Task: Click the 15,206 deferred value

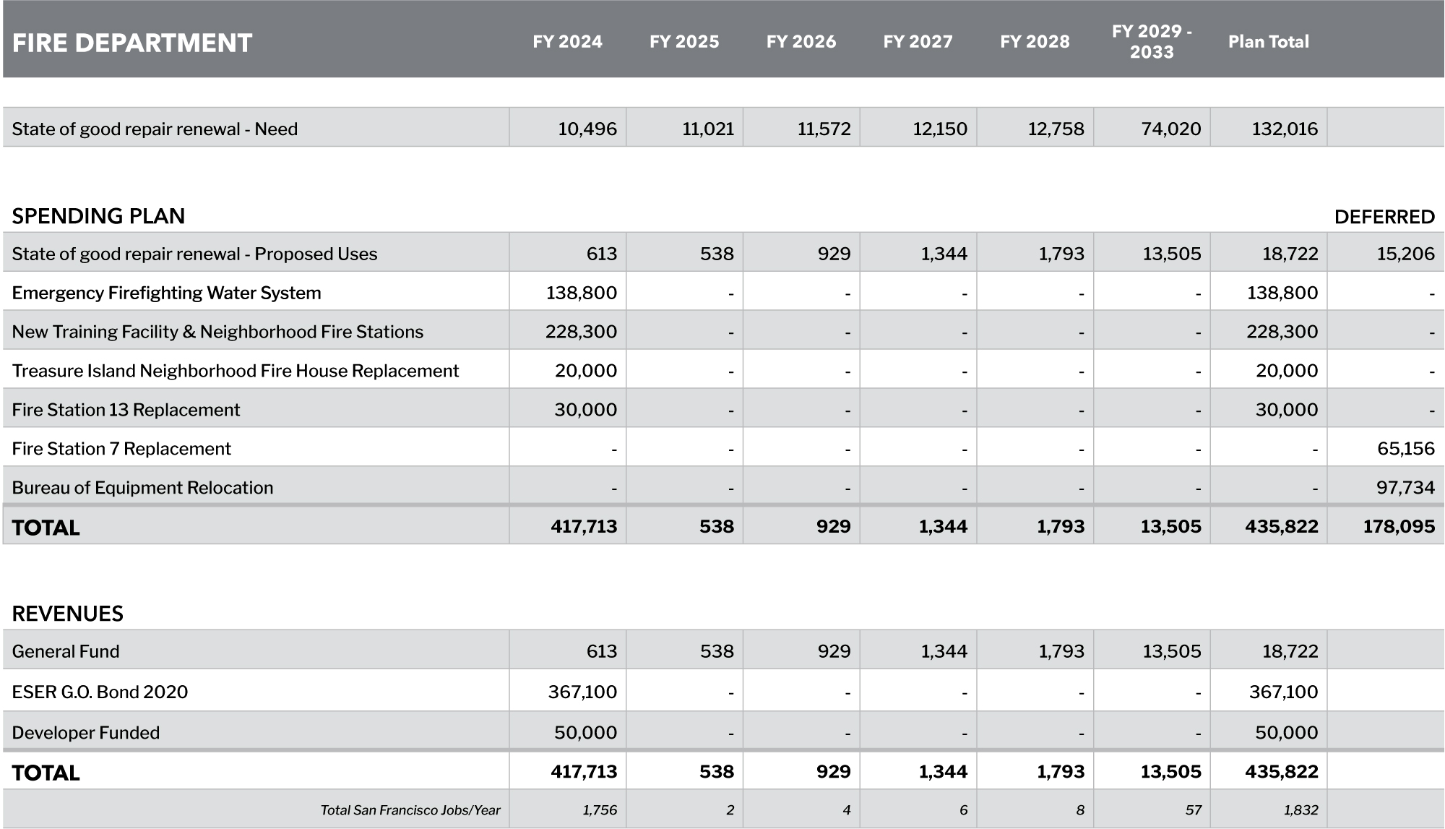Action: point(1405,254)
